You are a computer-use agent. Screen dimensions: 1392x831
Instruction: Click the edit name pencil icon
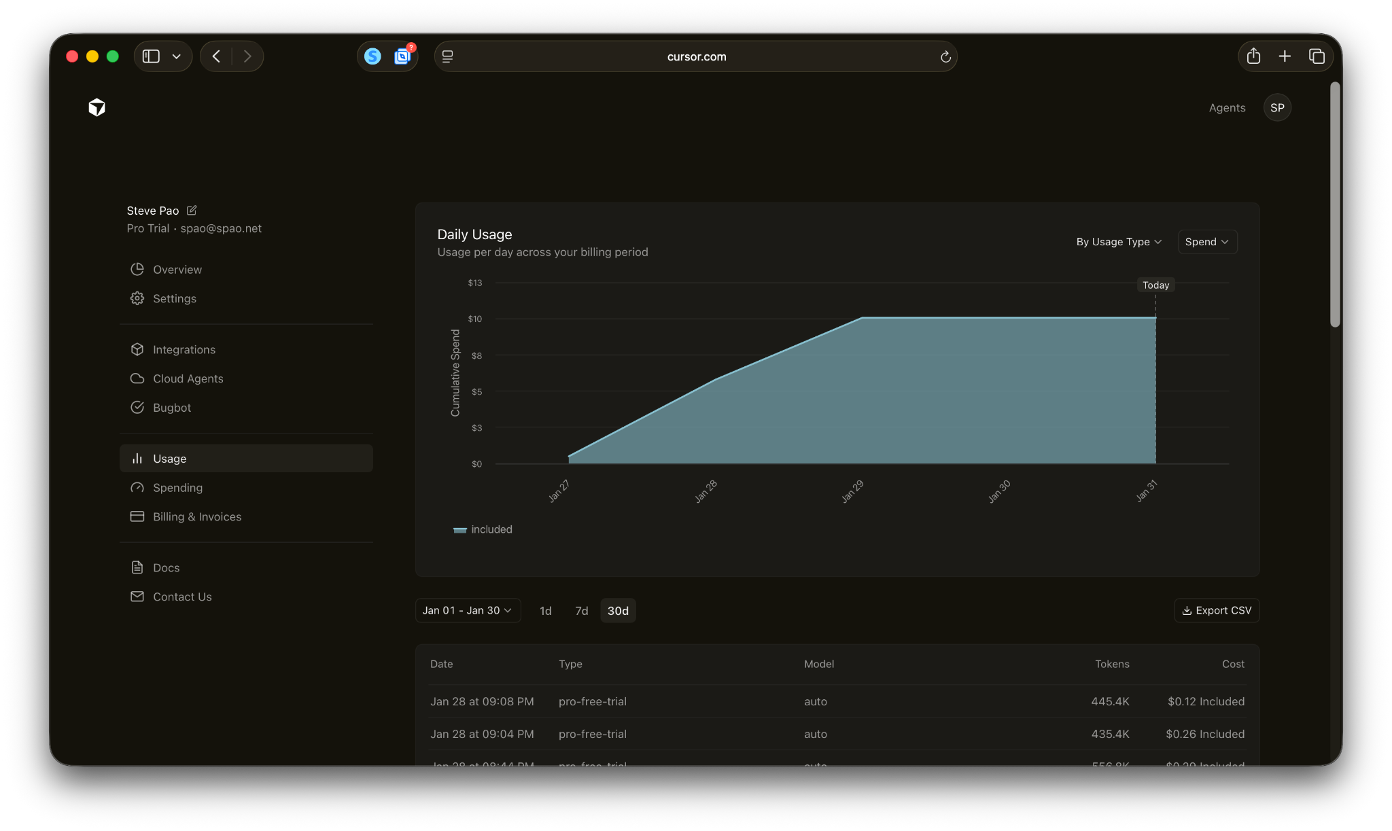(192, 211)
